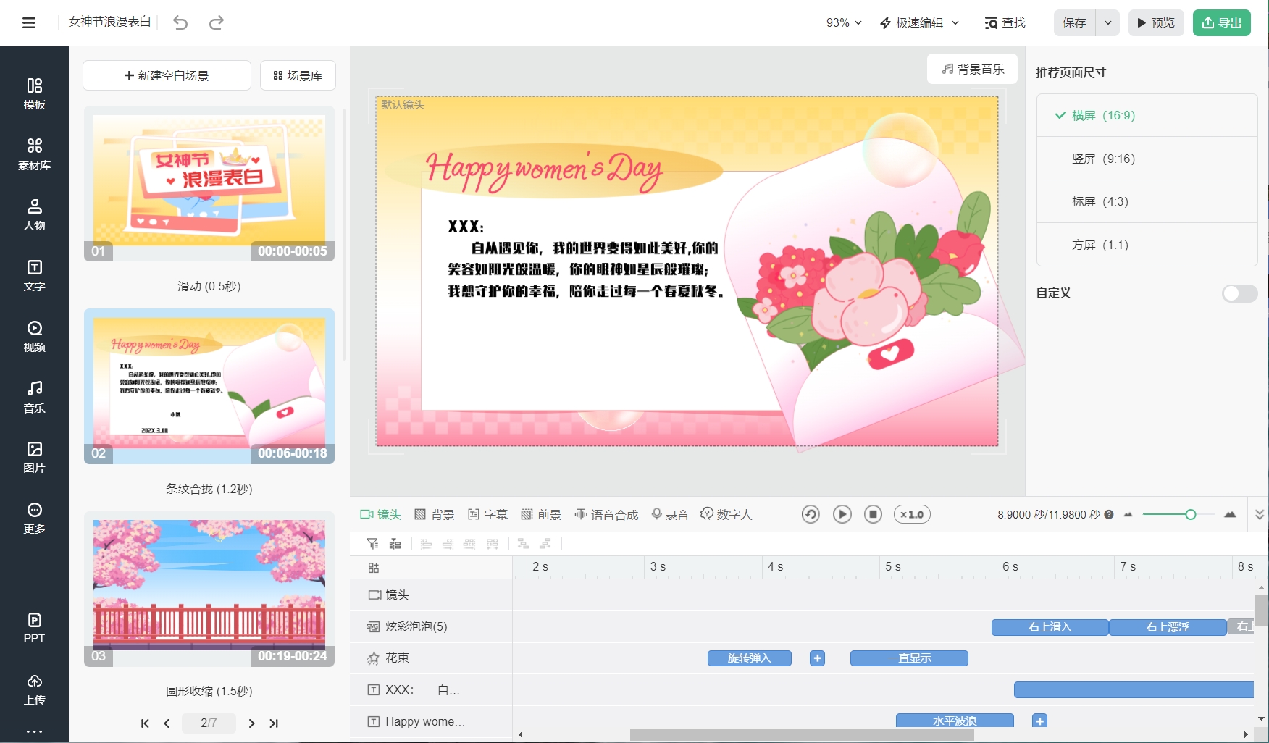The width and height of the screenshot is (1269, 743).
Task: Select the 炫彩泡泡(5) track row
Action: pyautogui.click(x=431, y=626)
